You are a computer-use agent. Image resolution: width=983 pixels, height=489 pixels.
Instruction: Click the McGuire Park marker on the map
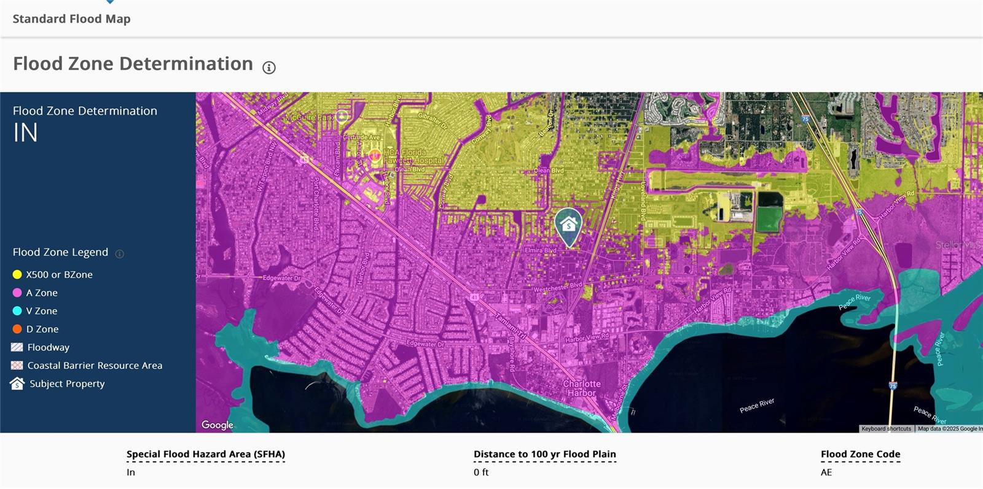tap(342, 116)
